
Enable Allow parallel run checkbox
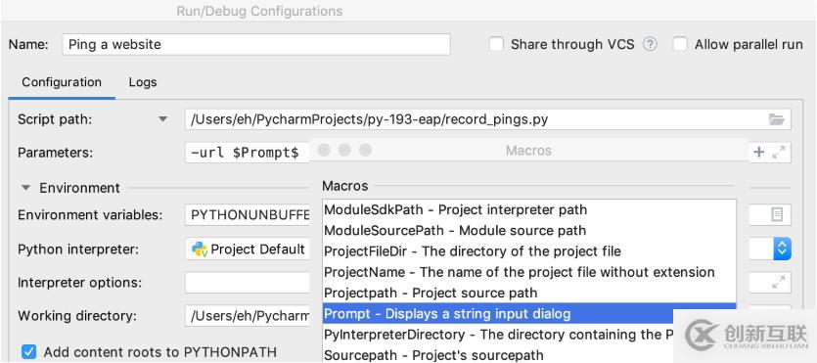(x=679, y=44)
